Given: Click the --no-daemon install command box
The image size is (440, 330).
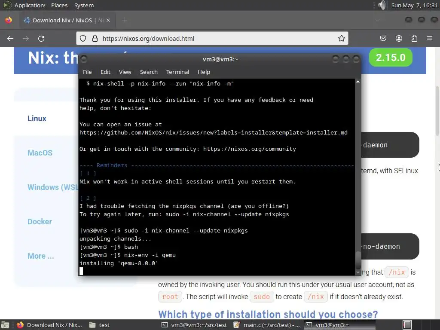Looking at the screenshot, I should click(x=390, y=246).
